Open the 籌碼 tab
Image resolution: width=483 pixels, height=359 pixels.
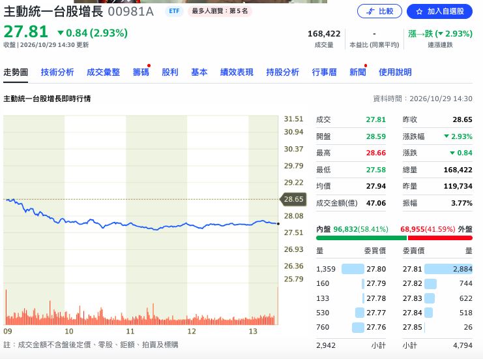point(141,72)
